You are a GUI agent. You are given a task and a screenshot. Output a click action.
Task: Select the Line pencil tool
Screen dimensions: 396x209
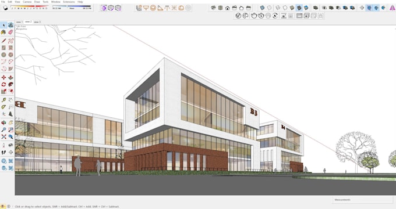pos(3,41)
